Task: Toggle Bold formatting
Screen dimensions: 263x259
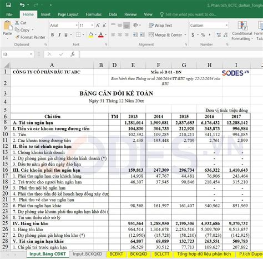Action: click(53, 35)
